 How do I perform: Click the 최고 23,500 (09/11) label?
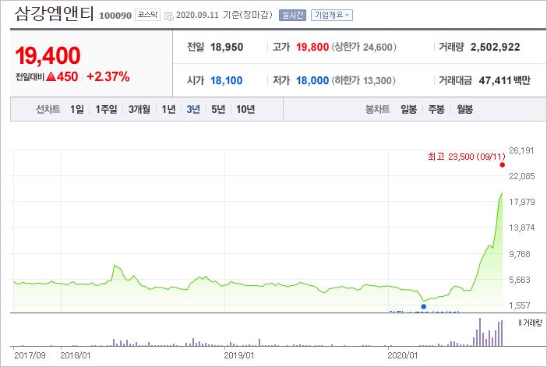pos(467,157)
